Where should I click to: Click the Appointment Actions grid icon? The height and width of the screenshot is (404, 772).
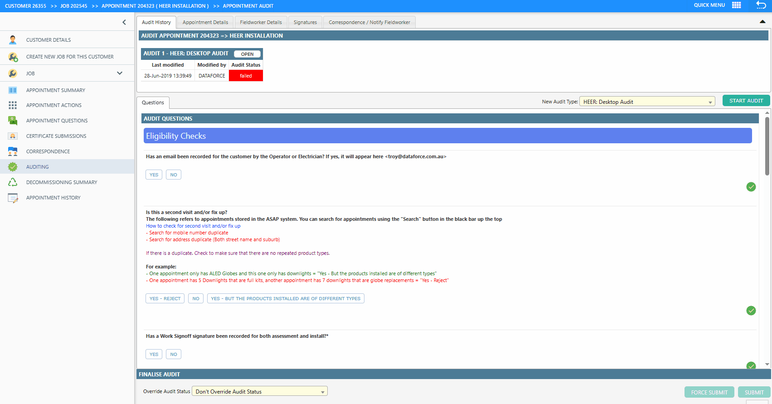13,105
